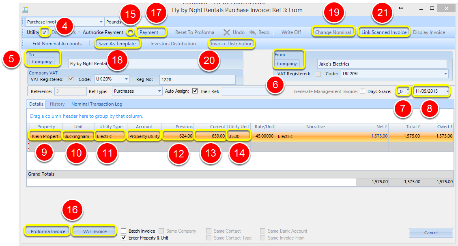458x246 pixels.
Task: Click the Total £ column header
Action: tap(405, 127)
